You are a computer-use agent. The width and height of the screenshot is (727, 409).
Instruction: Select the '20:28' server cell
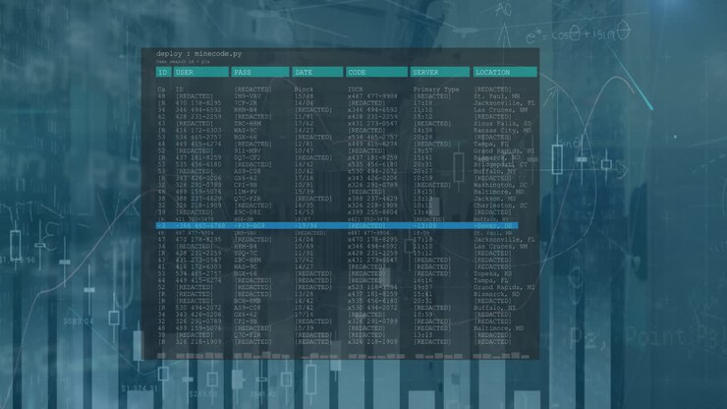point(422,138)
